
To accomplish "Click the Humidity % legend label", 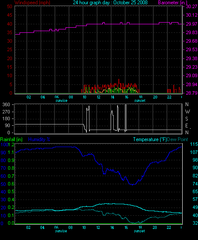I will [39, 139].
